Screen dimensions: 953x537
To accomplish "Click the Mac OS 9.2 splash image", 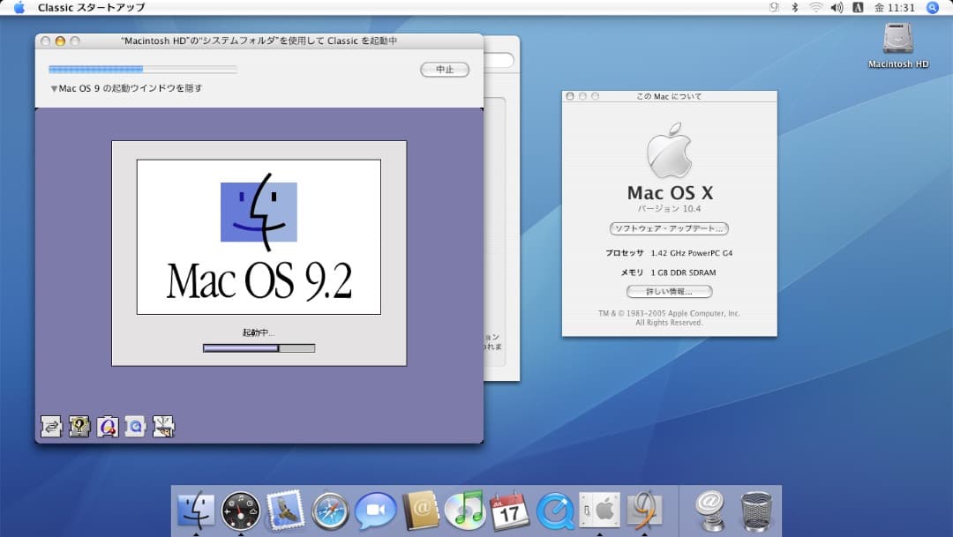I will tap(259, 237).
